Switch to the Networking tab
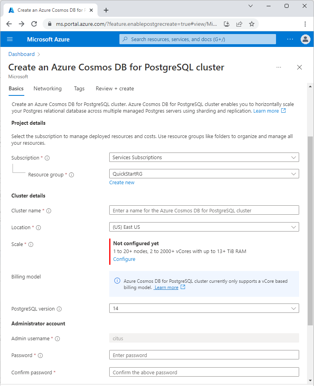This screenshot has width=314, height=386. [47, 89]
